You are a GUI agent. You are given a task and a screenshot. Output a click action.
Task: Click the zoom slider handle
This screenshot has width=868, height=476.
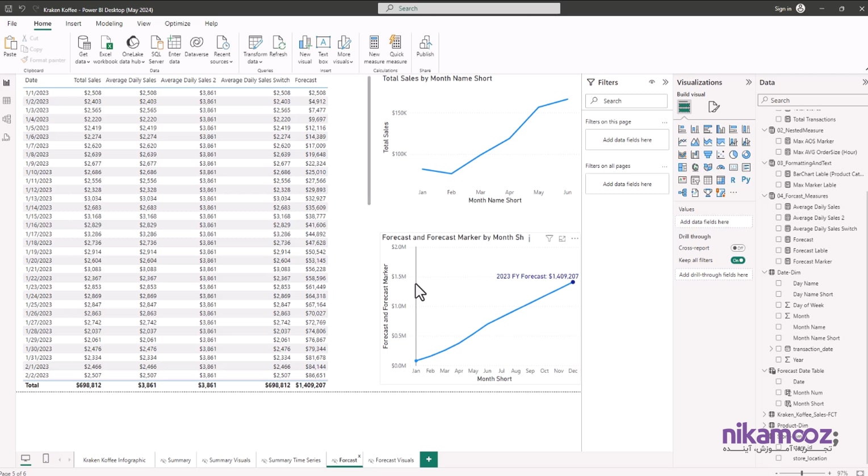click(802, 473)
